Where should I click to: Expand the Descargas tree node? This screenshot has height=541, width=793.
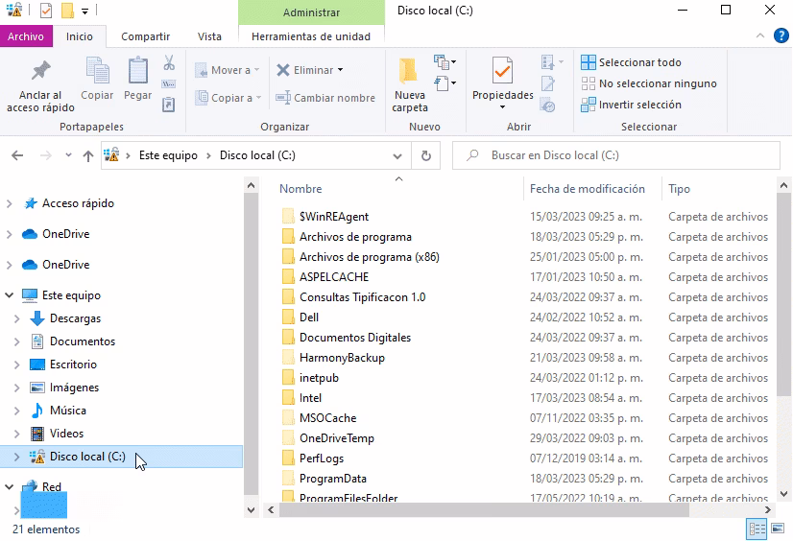pyautogui.click(x=16, y=318)
